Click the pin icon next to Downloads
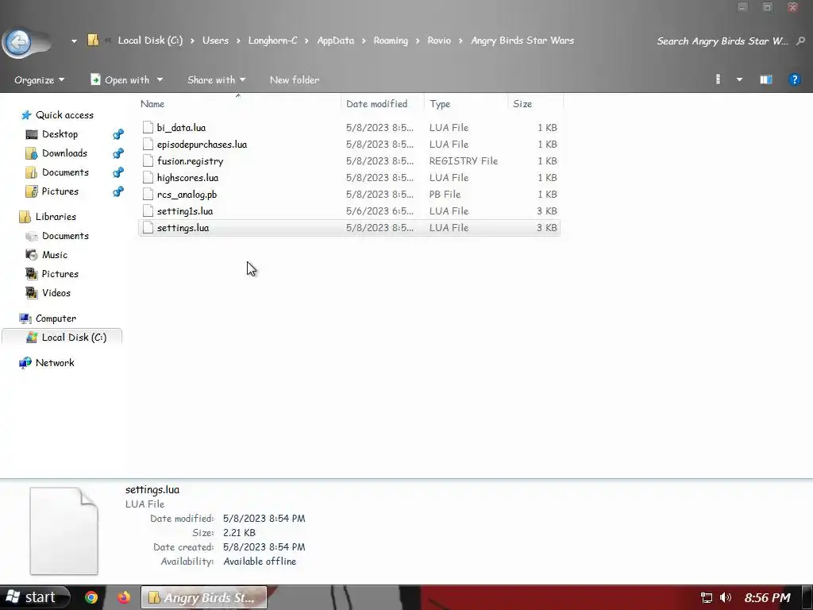The height and width of the screenshot is (610, 813). [118, 153]
